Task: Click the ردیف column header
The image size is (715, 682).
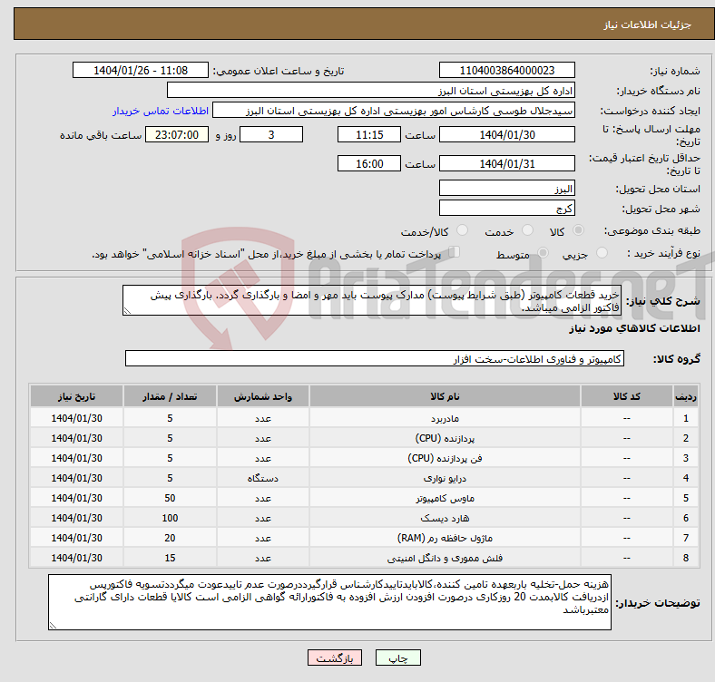Action: 686,396
